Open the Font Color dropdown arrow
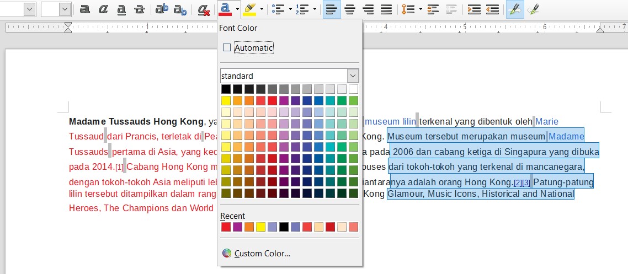 [237, 9]
